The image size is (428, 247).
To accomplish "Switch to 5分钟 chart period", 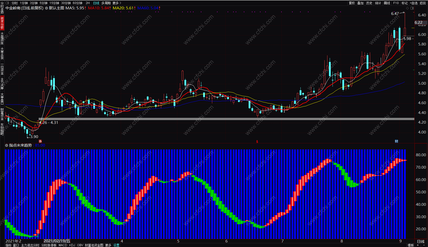I will pyautogui.click(x=43, y=3).
